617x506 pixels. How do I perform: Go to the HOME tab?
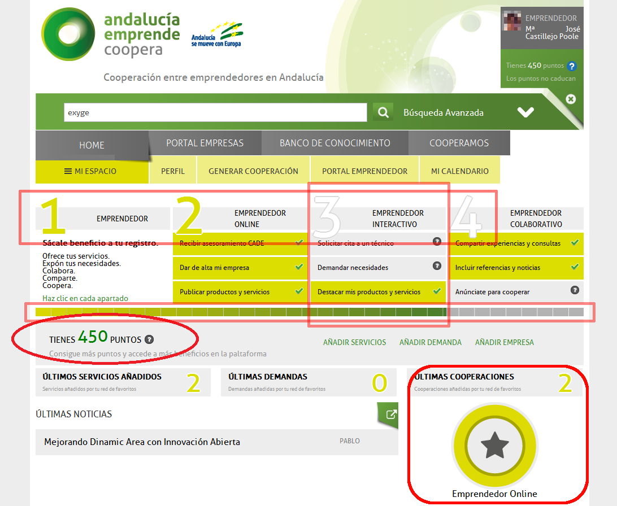[92, 145]
